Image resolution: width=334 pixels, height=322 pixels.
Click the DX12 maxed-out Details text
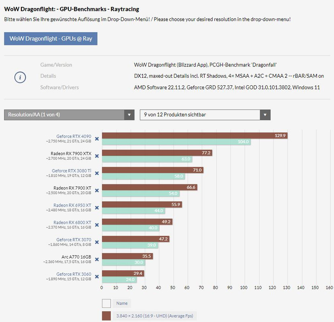pos(229,76)
